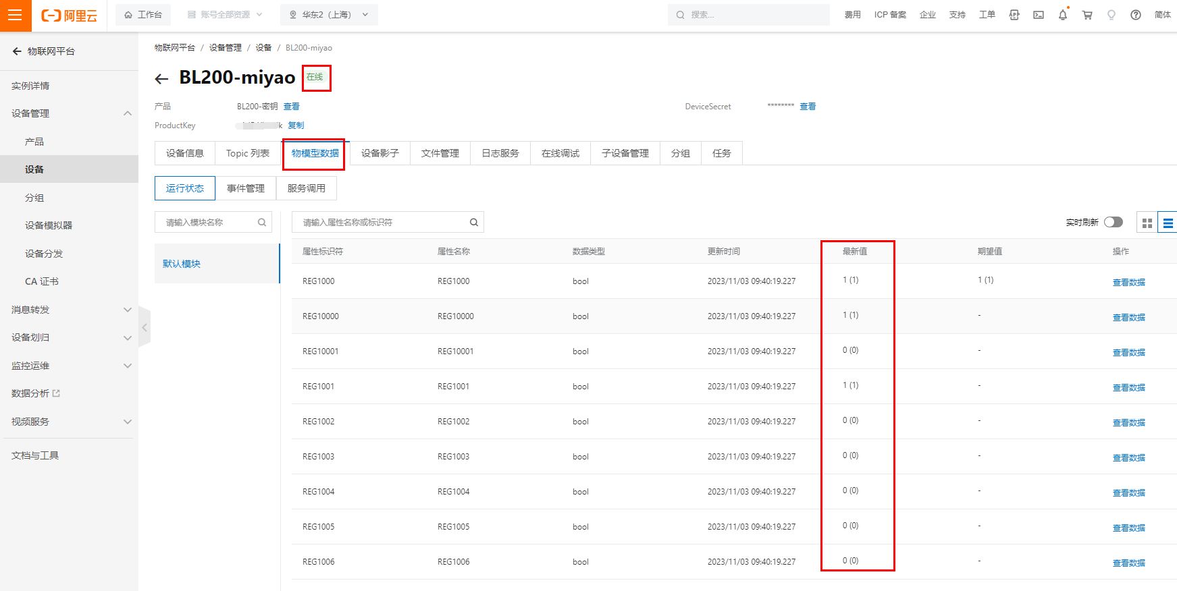
Task: Expand the 视频服务 section
Action: 128,422
